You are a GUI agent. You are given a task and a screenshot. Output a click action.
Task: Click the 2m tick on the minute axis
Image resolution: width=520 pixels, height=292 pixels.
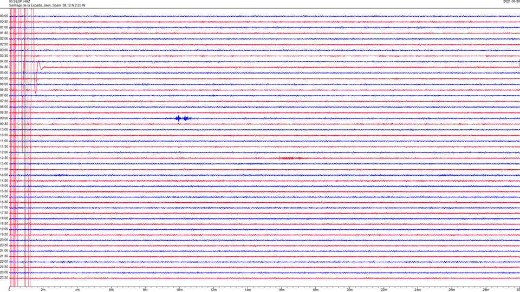(x=43, y=290)
